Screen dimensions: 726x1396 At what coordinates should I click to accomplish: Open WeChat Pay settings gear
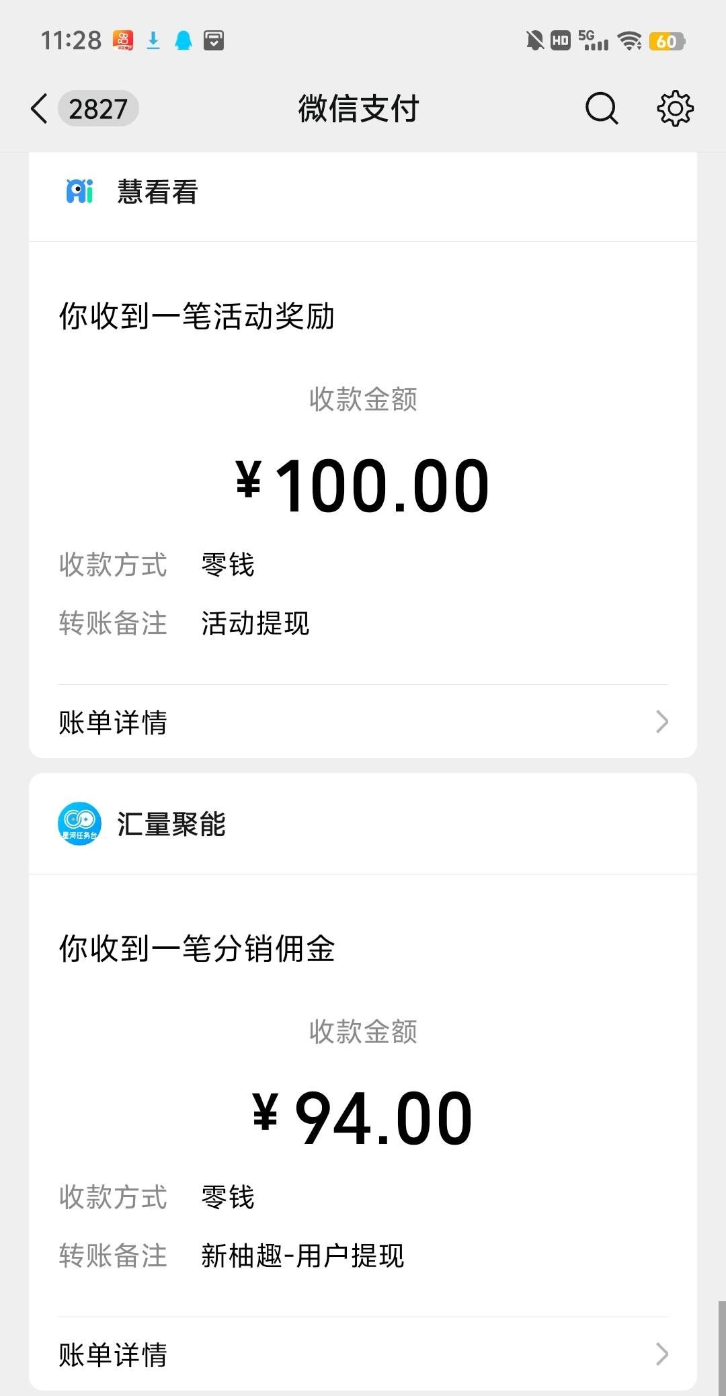674,109
